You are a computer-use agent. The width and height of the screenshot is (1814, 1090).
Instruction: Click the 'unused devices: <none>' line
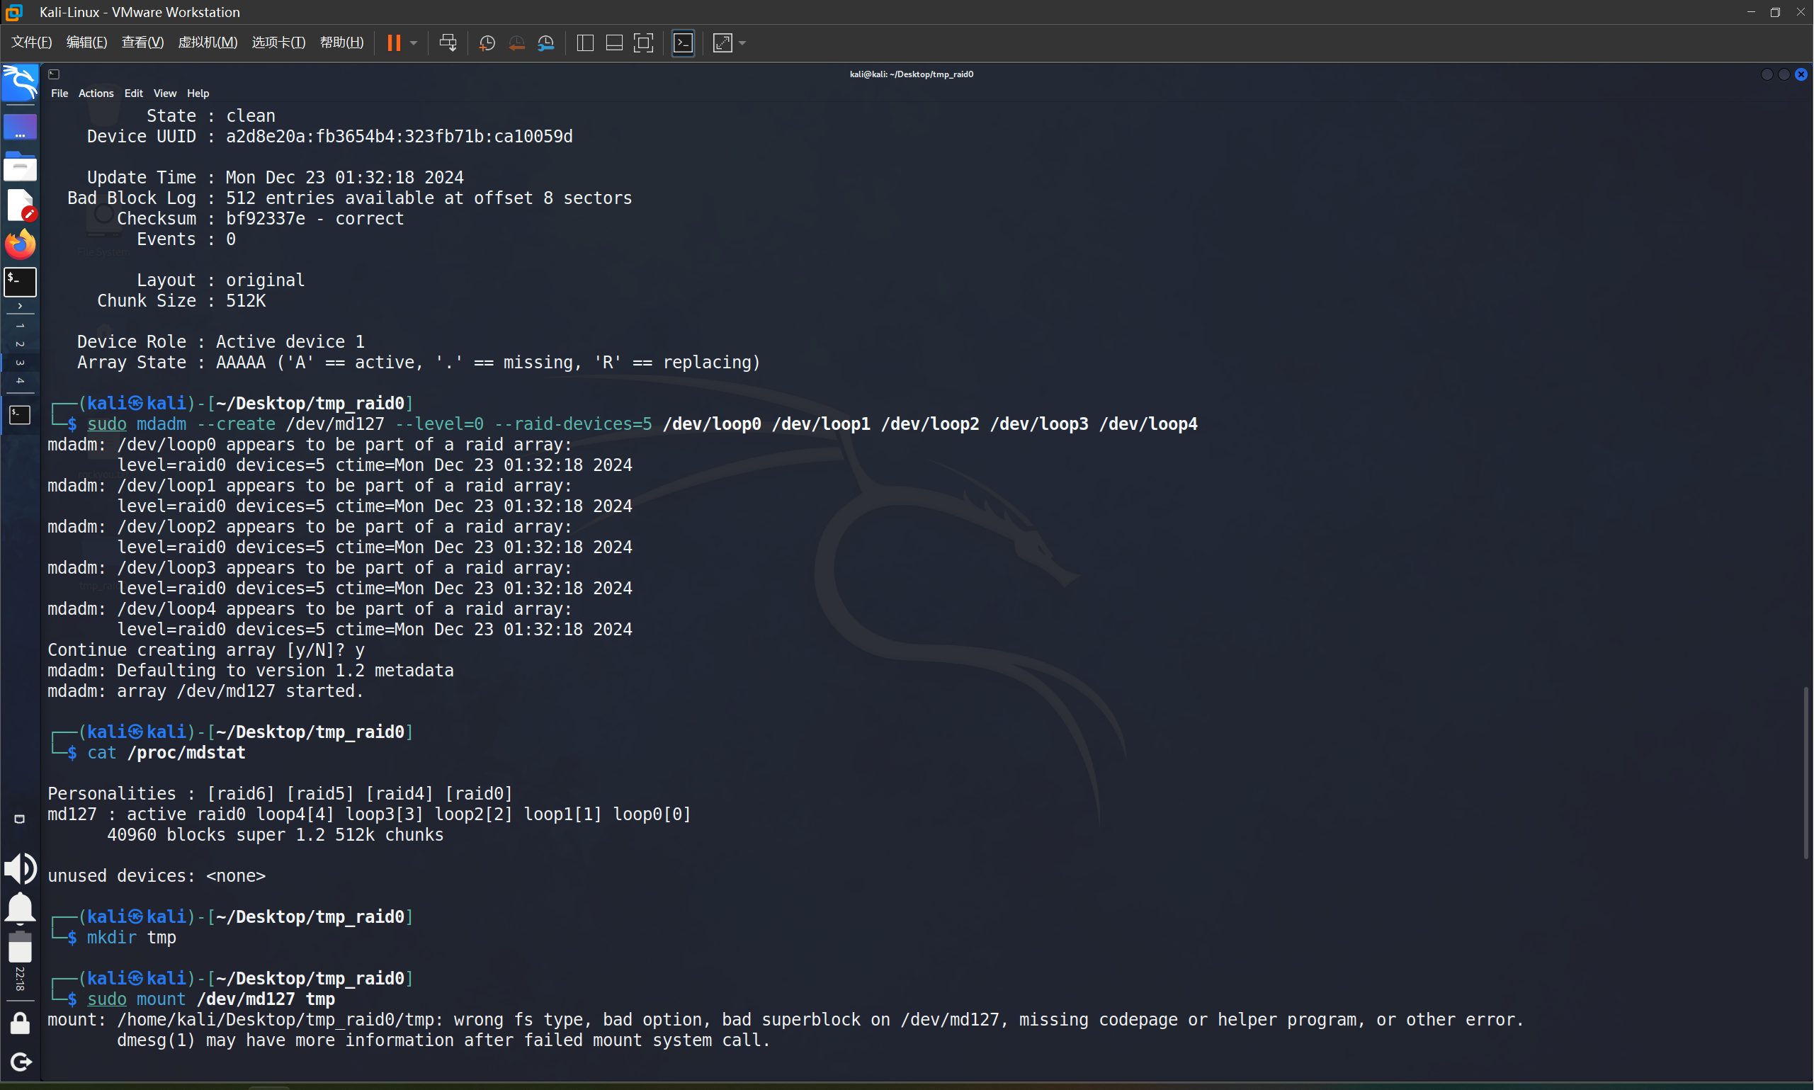157,876
